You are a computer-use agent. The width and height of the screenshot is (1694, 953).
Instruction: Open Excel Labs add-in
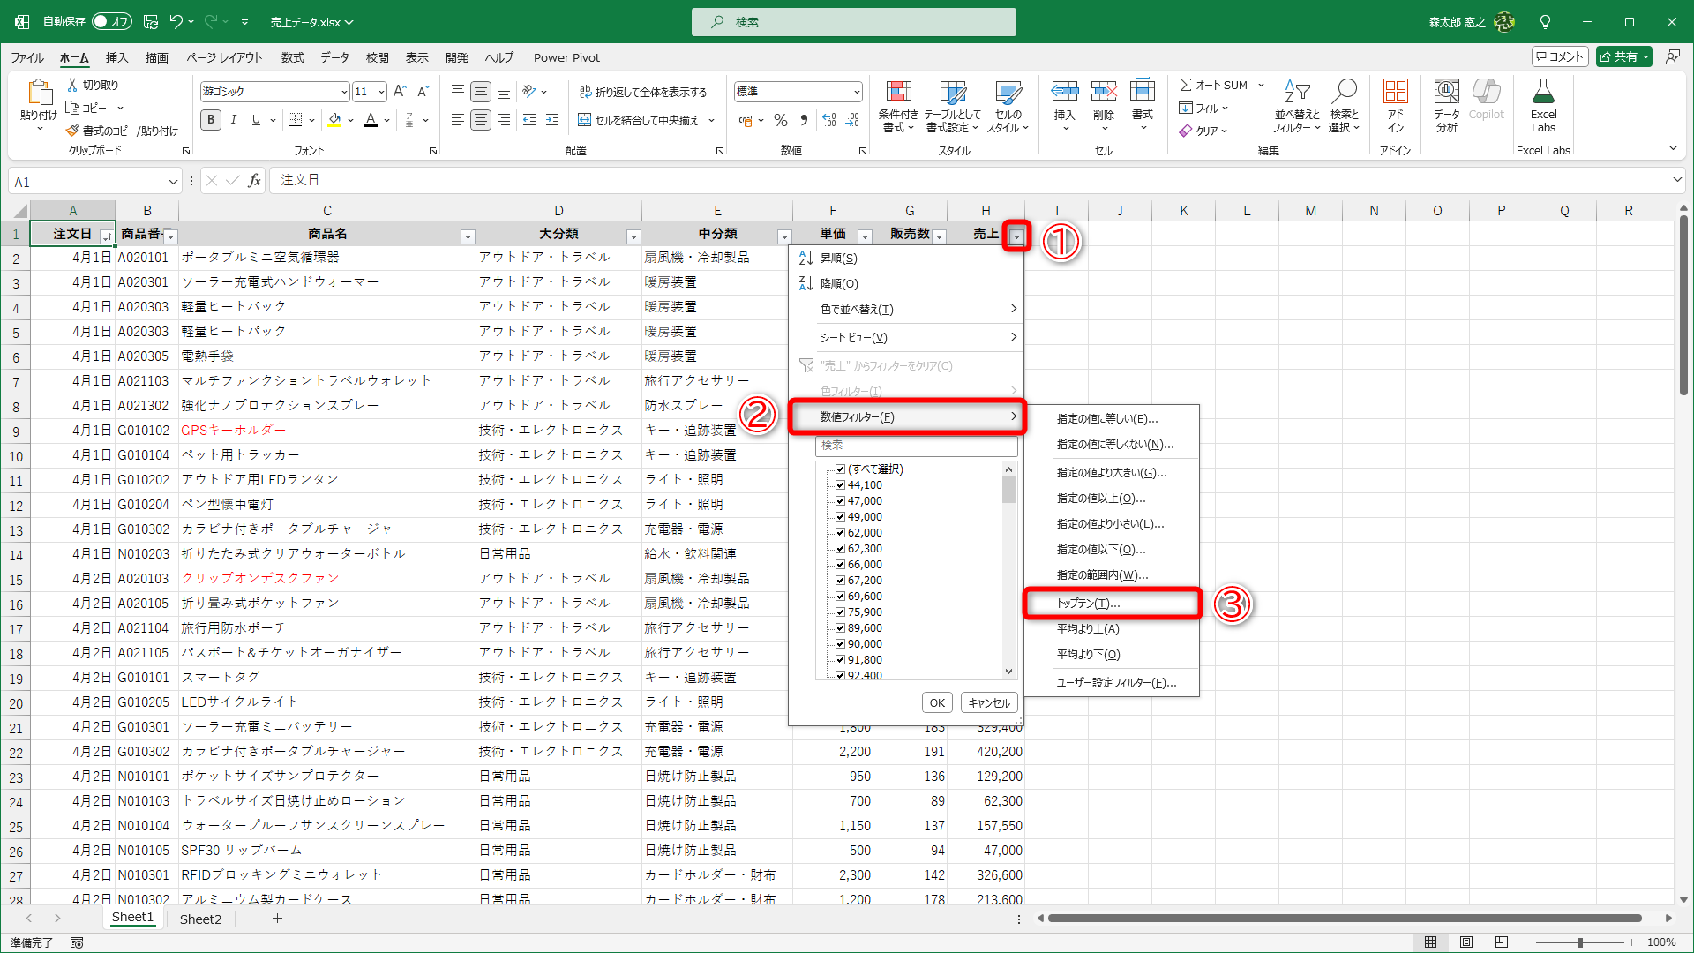[1543, 106]
